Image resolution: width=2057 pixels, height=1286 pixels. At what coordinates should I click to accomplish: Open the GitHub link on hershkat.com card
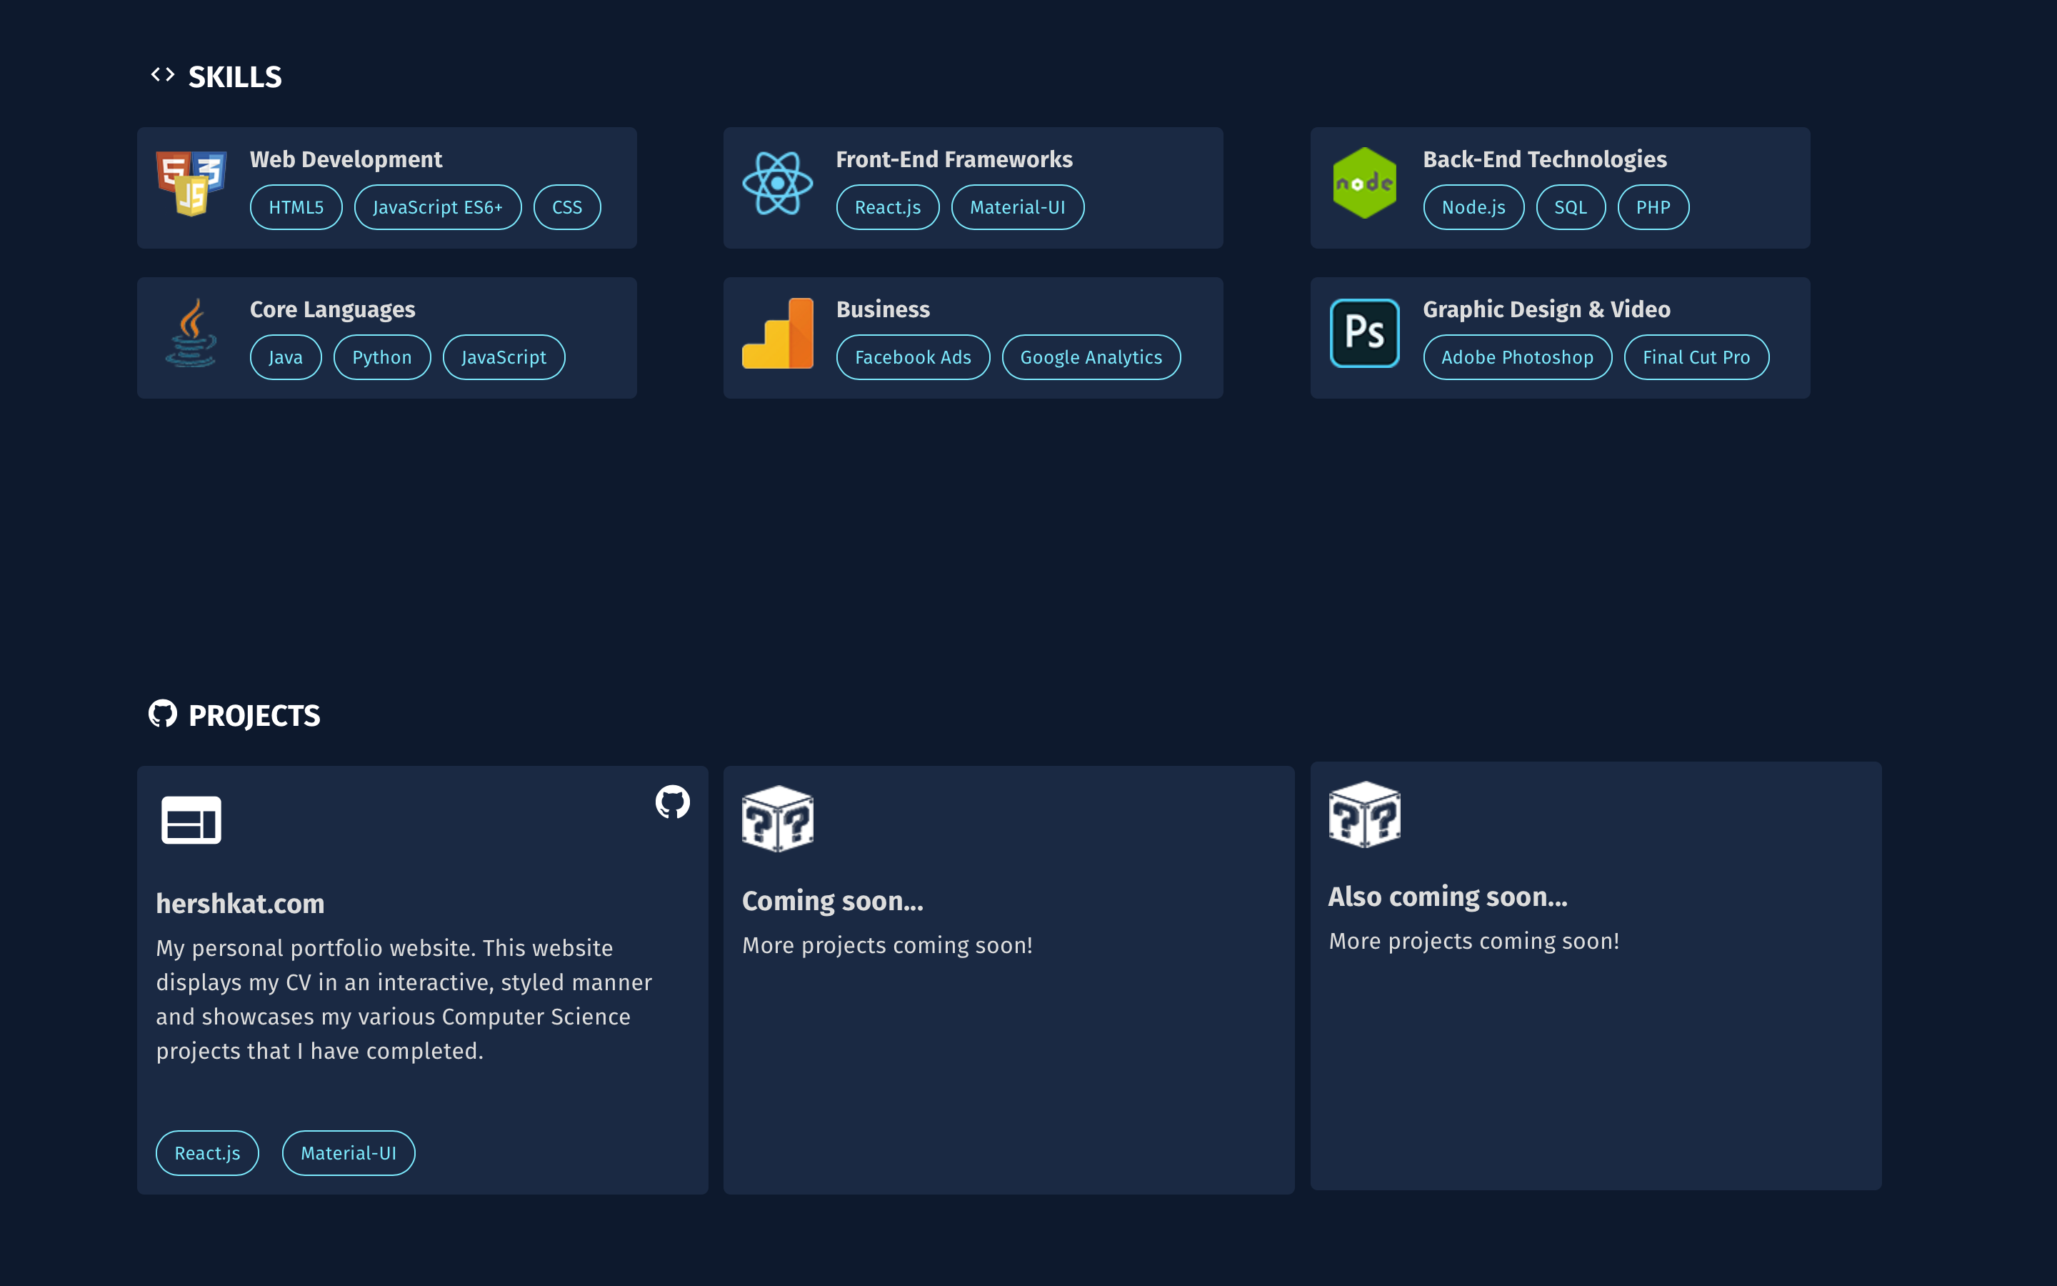[672, 801]
